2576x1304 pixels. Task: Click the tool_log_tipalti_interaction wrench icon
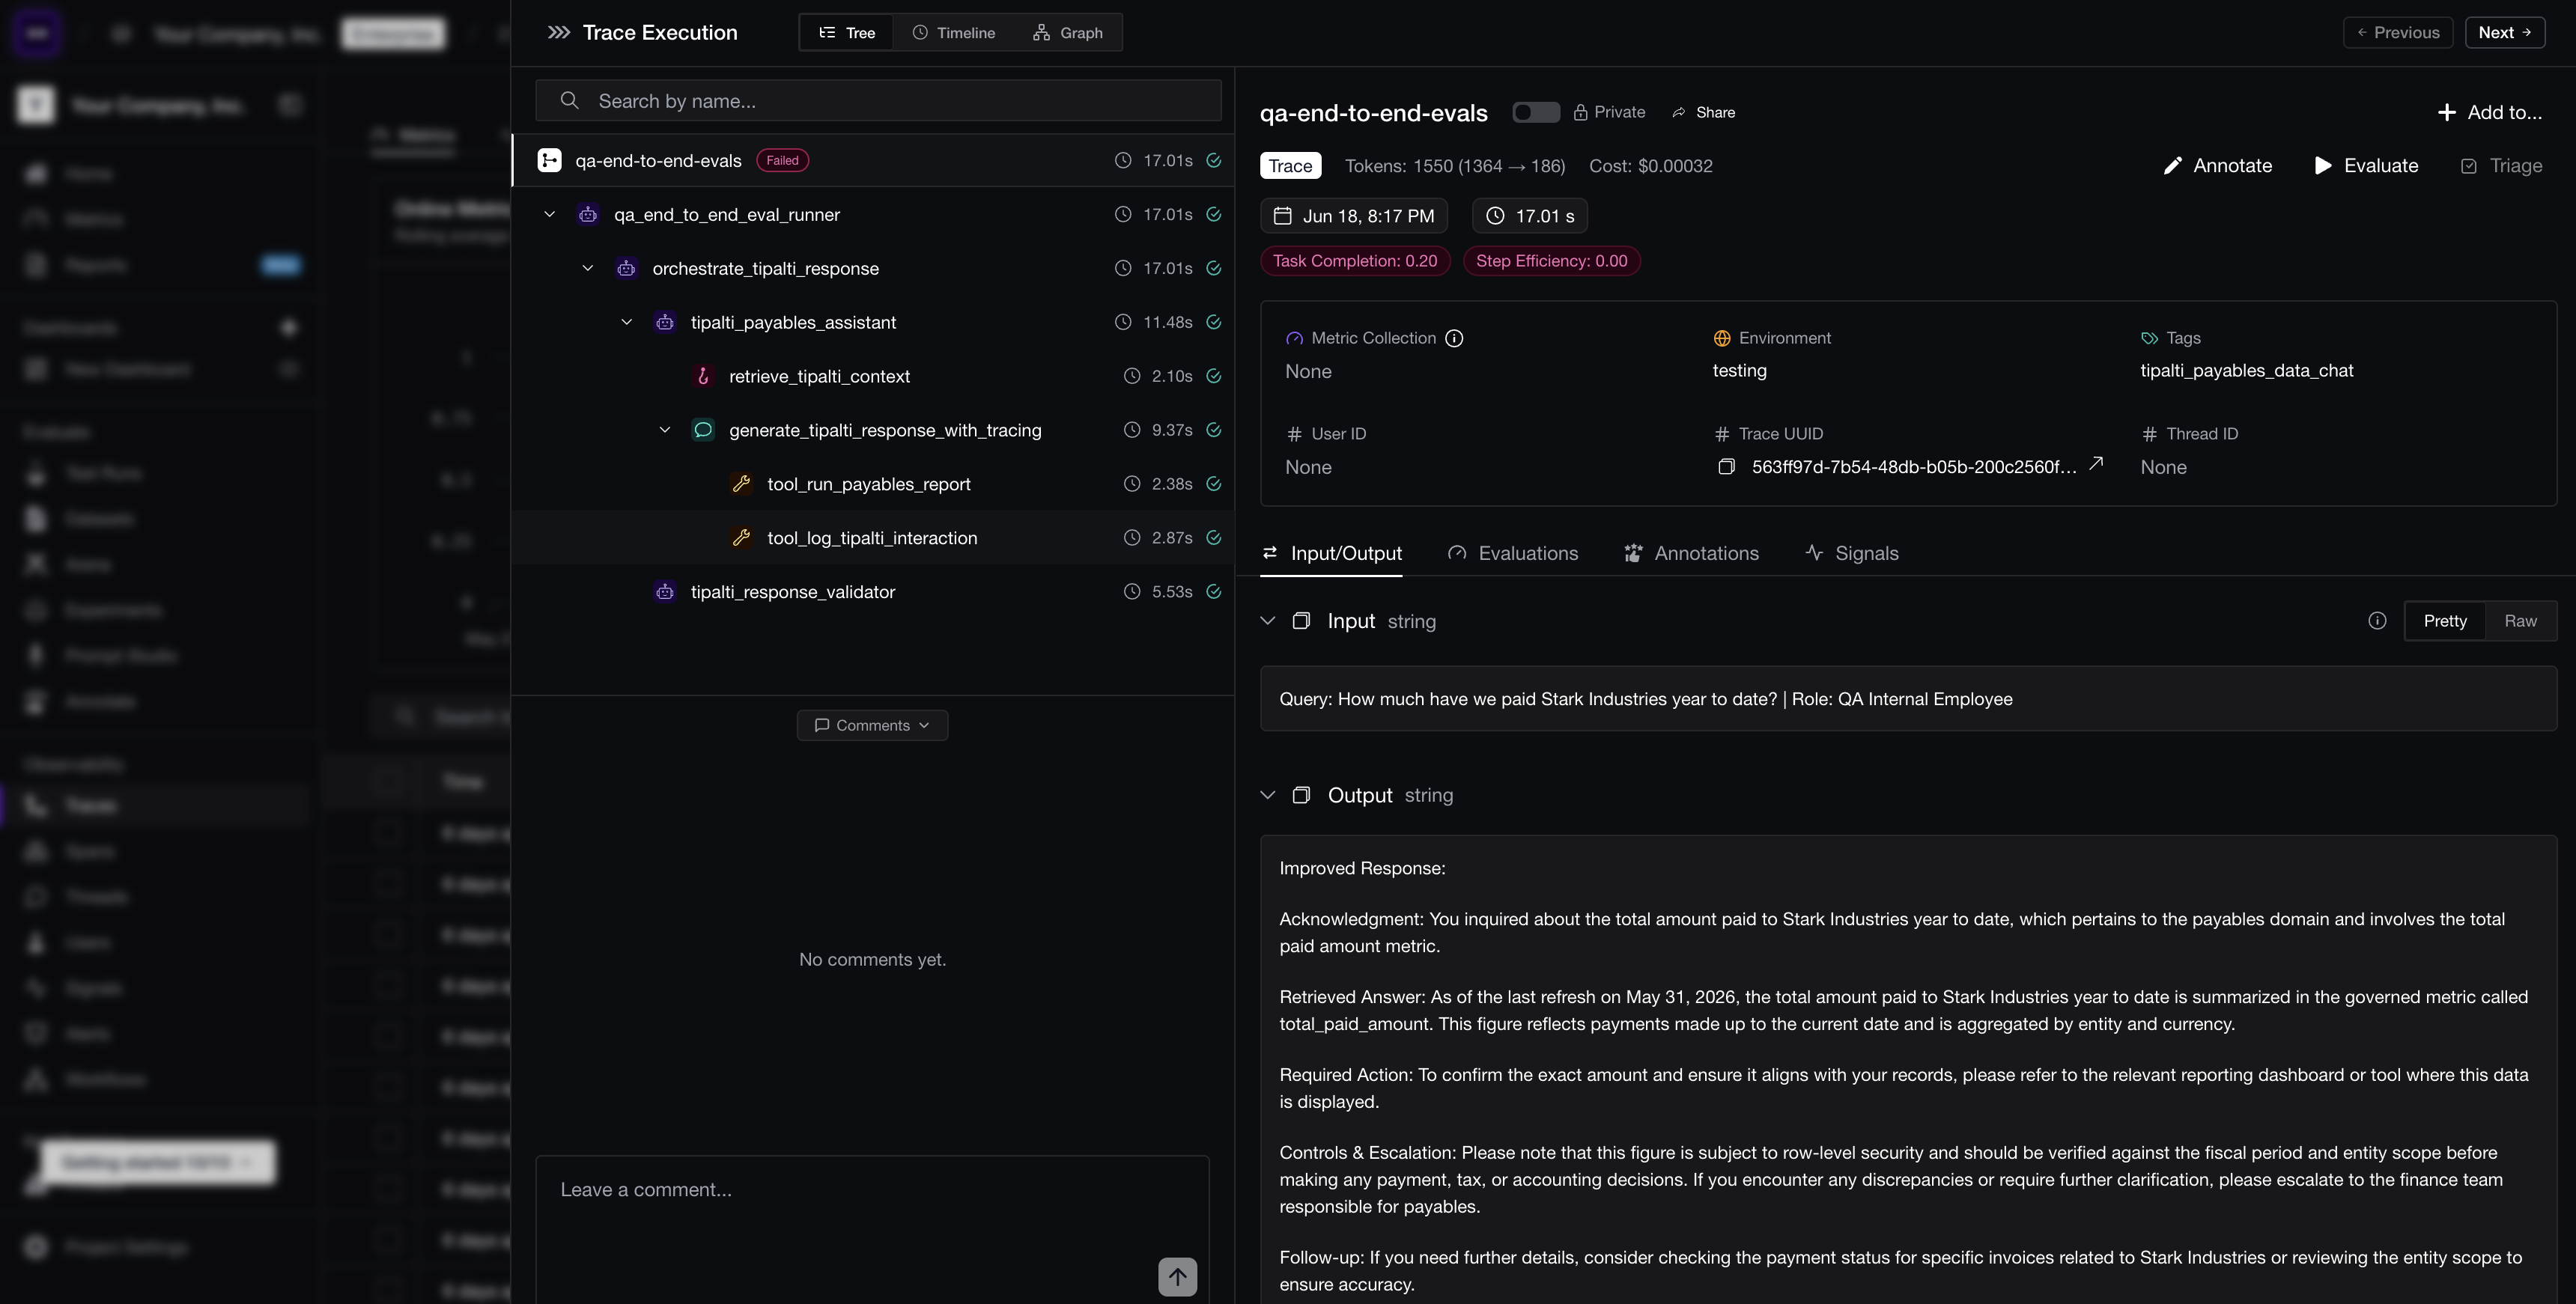pyautogui.click(x=741, y=538)
